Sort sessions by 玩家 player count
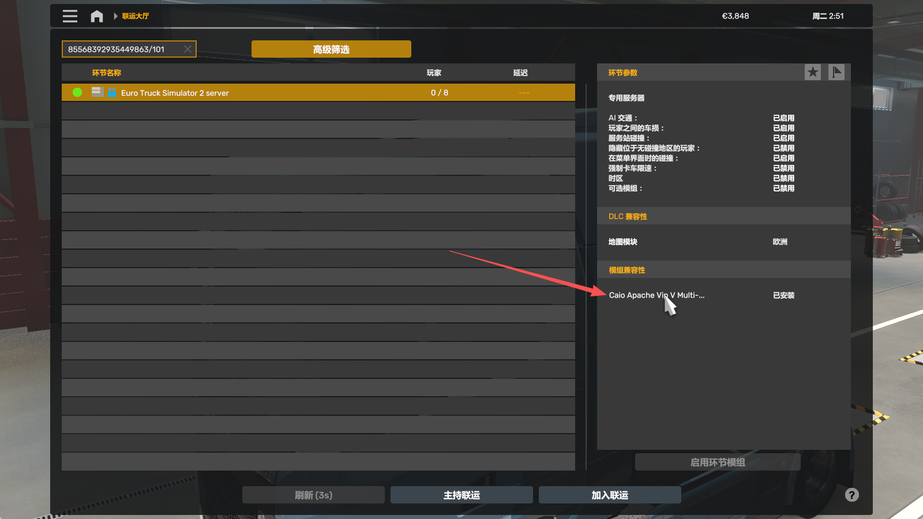 pyautogui.click(x=434, y=73)
